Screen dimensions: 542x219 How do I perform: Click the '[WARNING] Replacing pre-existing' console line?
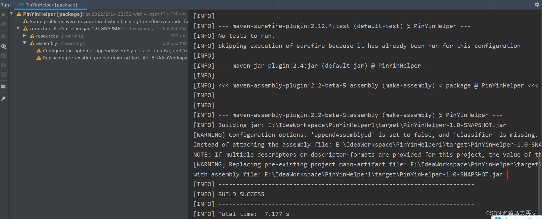[367, 164]
